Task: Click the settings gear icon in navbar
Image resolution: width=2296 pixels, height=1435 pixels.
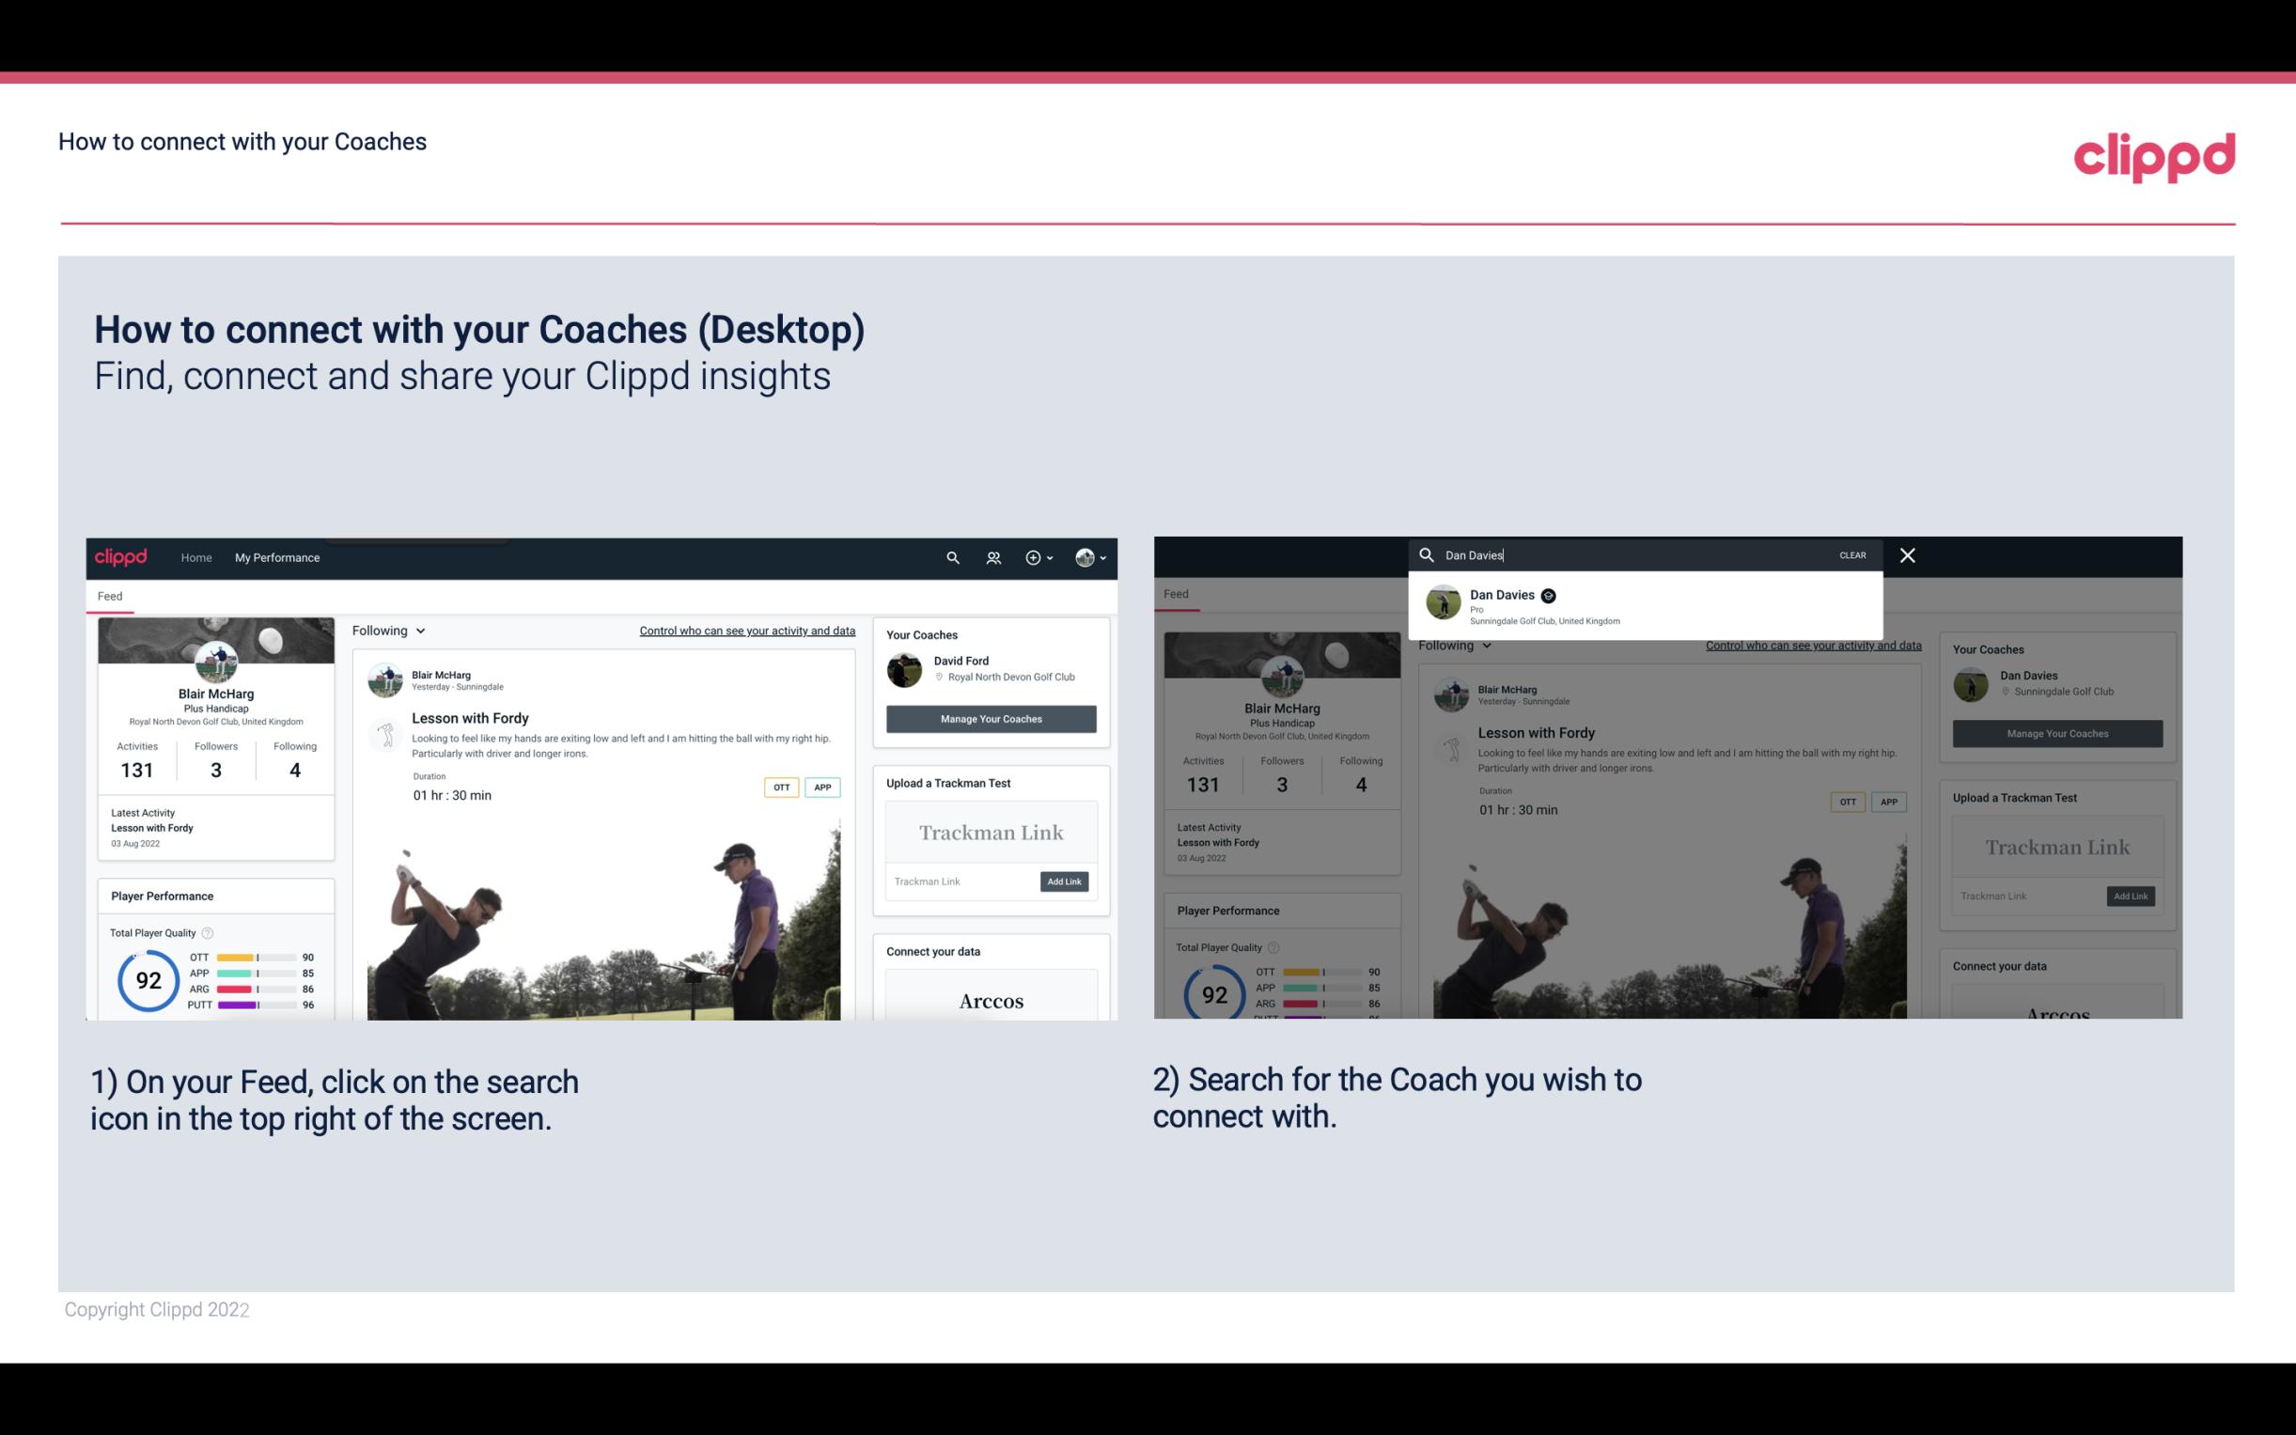Action: click(x=1032, y=557)
